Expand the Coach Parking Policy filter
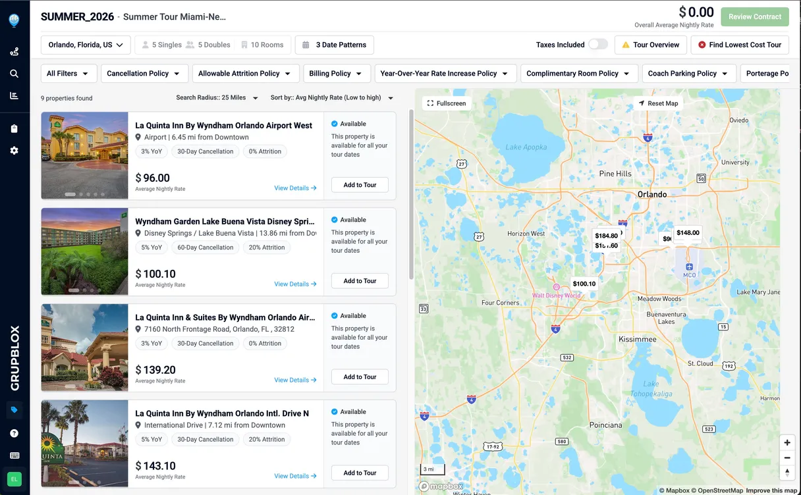Viewport: 801px width, 495px height. point(689,74)
